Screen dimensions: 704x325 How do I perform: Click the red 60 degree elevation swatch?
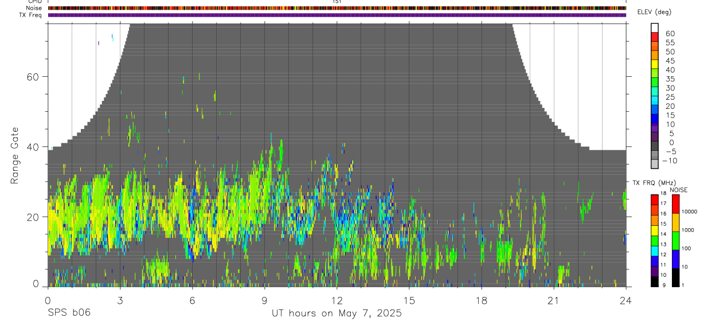coord(655,37)
